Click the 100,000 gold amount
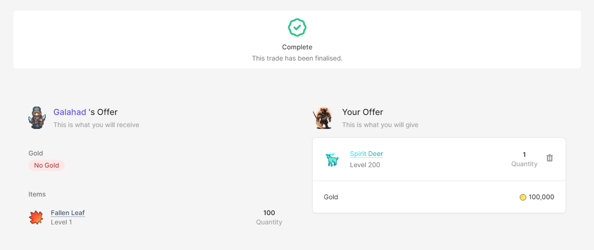Image resolution: width=594 pixels, height=250 pixels. (x=541, y=197)
